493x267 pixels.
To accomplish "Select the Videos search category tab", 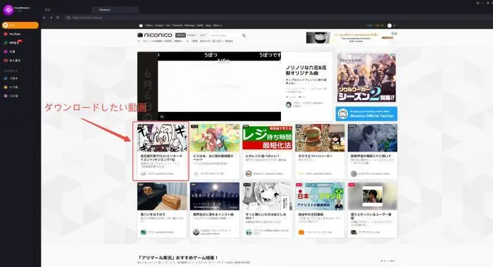I will click(x=180, y=35).
